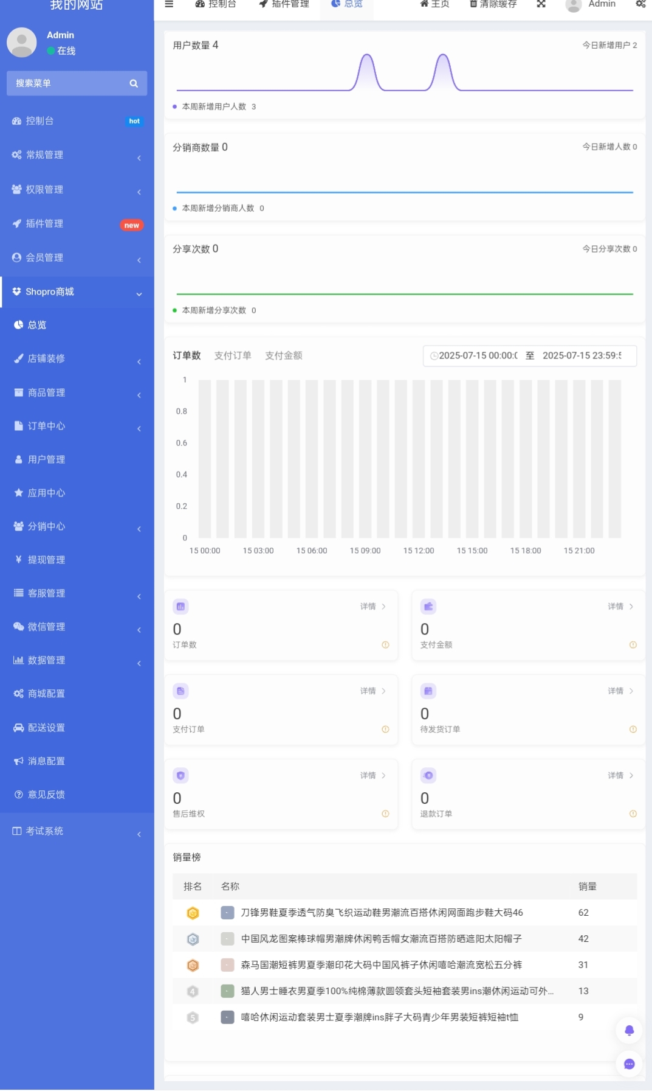Open 意见反馈 in the sidebar
The width and height of the screenshot is (652, 1091).
(x=77, y=795)
